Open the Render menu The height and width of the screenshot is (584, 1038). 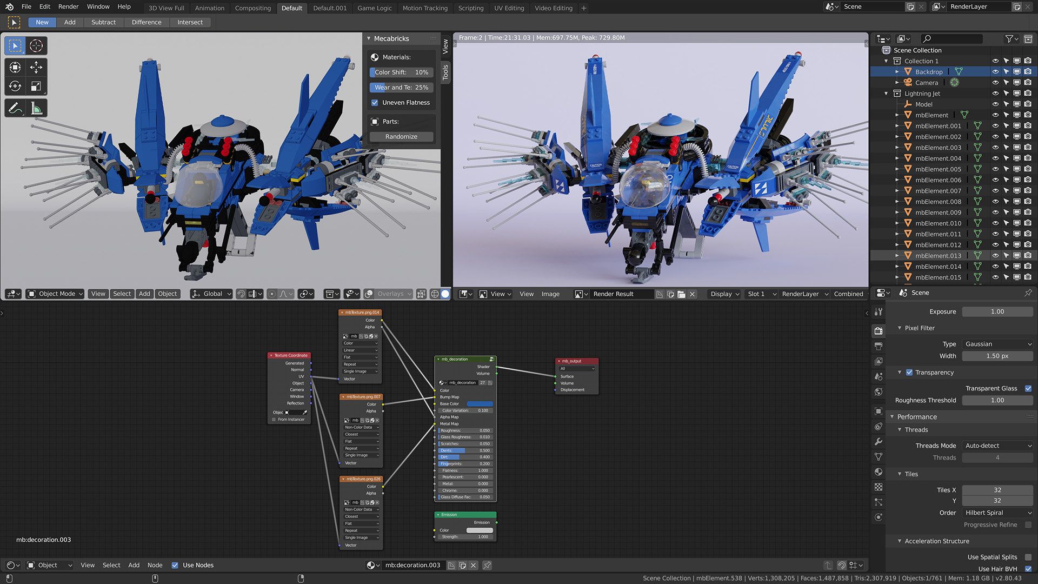[x=68, y=6]
